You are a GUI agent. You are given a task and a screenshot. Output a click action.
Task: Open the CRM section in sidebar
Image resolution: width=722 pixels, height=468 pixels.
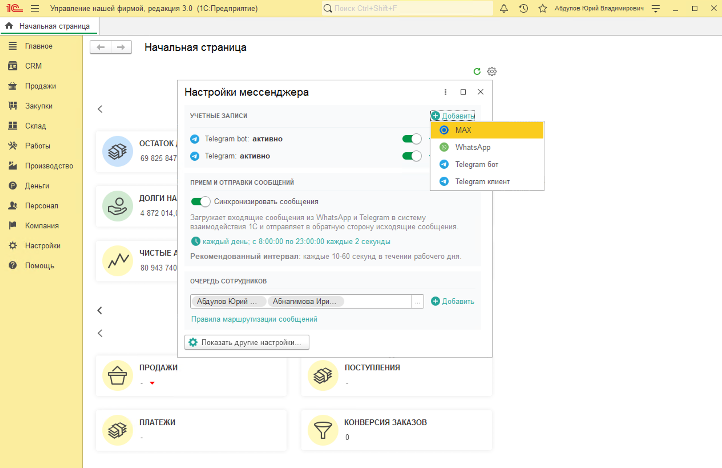click(33, 66)
